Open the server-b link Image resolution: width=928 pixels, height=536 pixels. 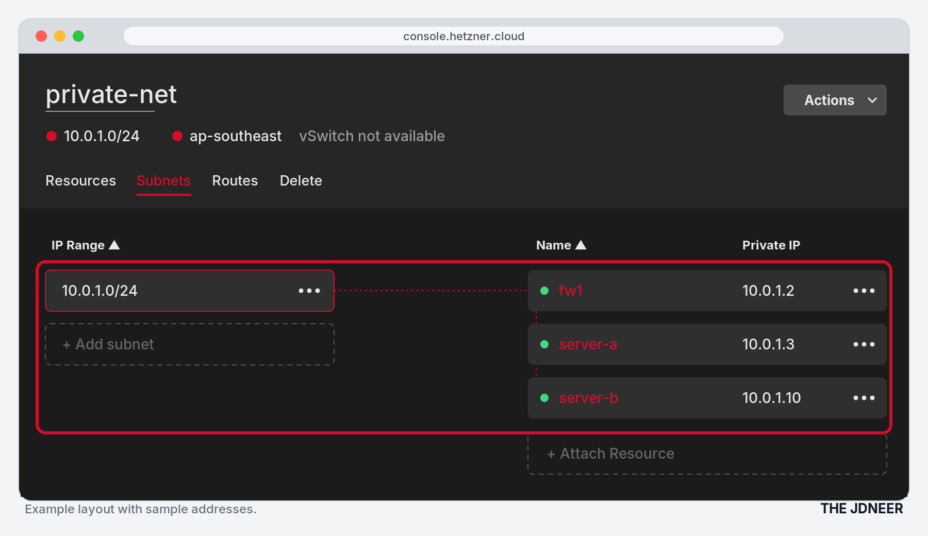pyautogui.click(x=588, y=398)
